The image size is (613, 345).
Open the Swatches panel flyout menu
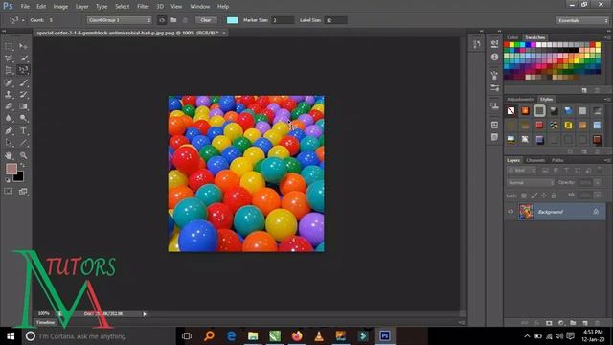[607, 37]
